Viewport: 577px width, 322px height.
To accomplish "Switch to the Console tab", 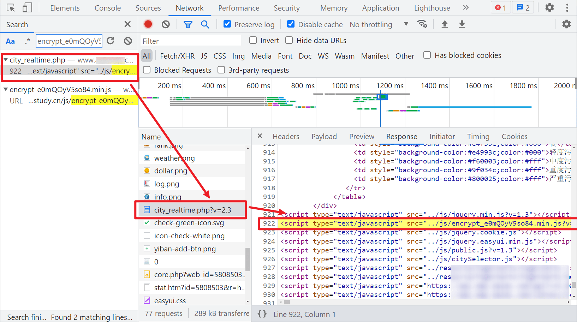I will (x=108, y=8).
